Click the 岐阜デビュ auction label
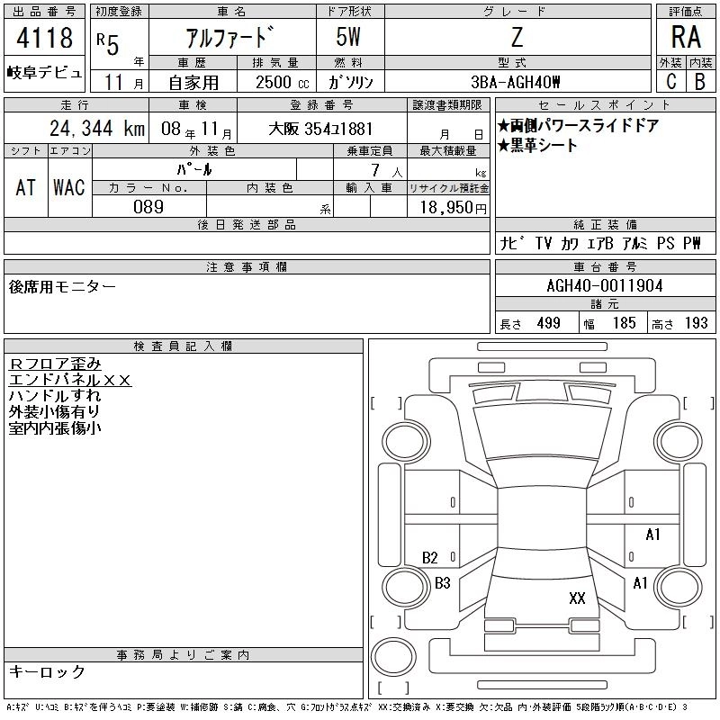This screenshot has height=720, width=720. point(44,73)
